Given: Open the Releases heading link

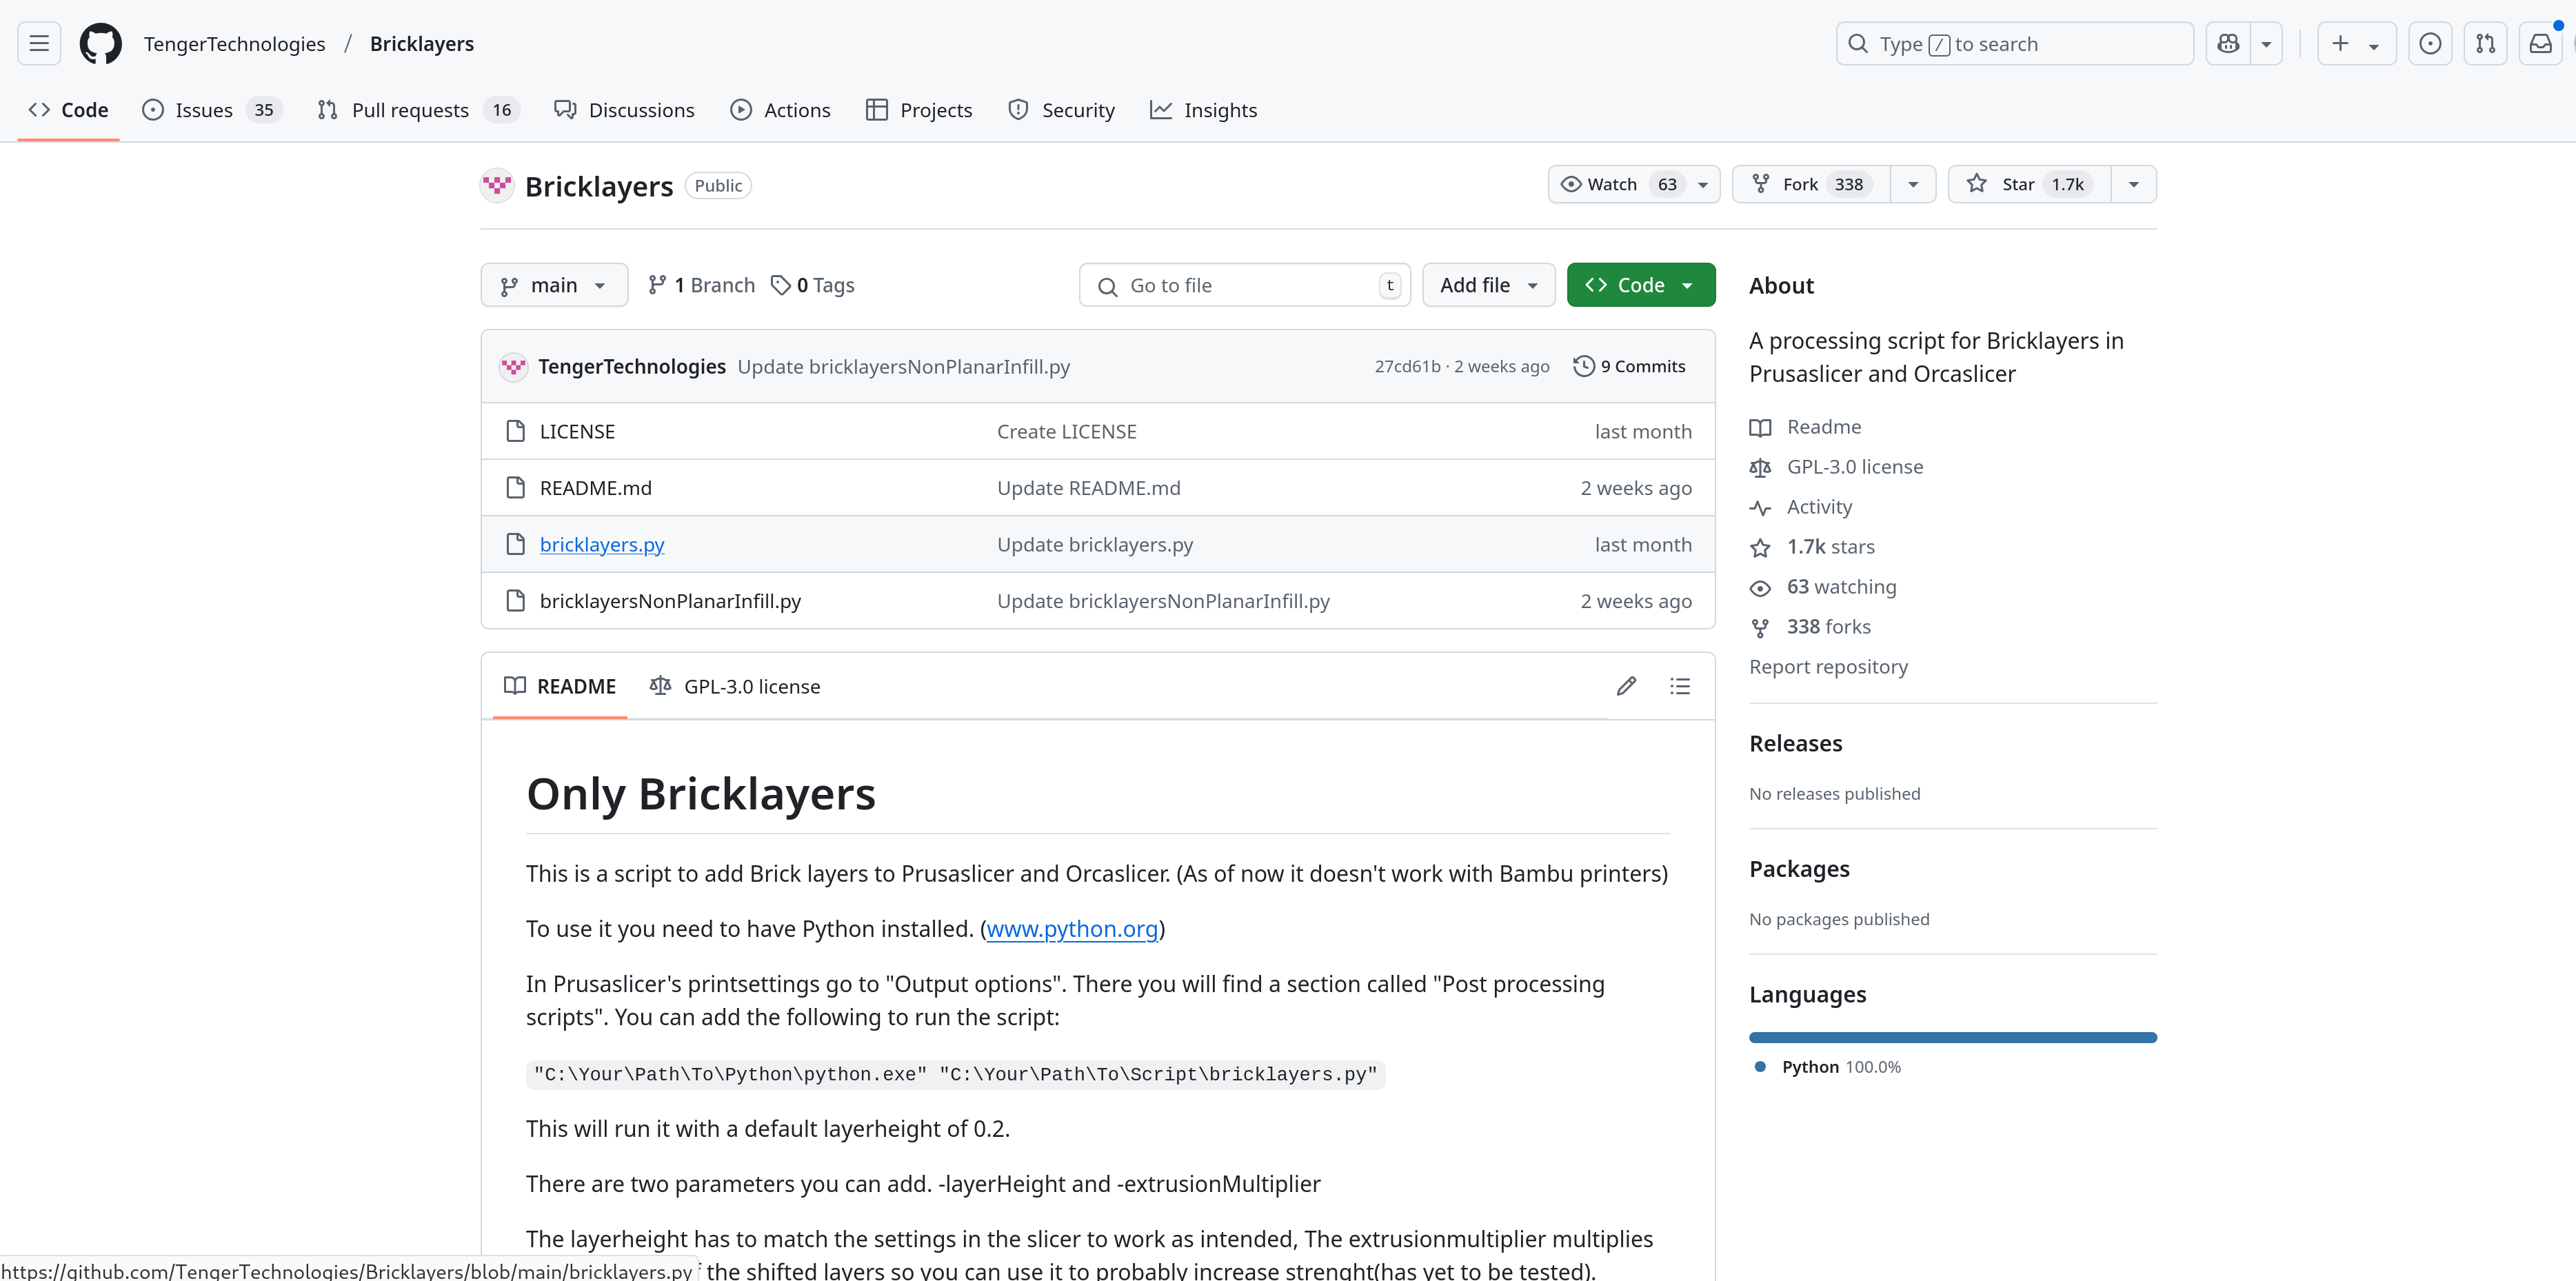Looking at the screenshot, I should pos(1795,743).
